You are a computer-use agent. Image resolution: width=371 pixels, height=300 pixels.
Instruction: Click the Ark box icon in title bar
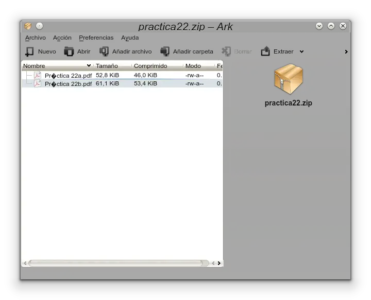pos(28,26)
